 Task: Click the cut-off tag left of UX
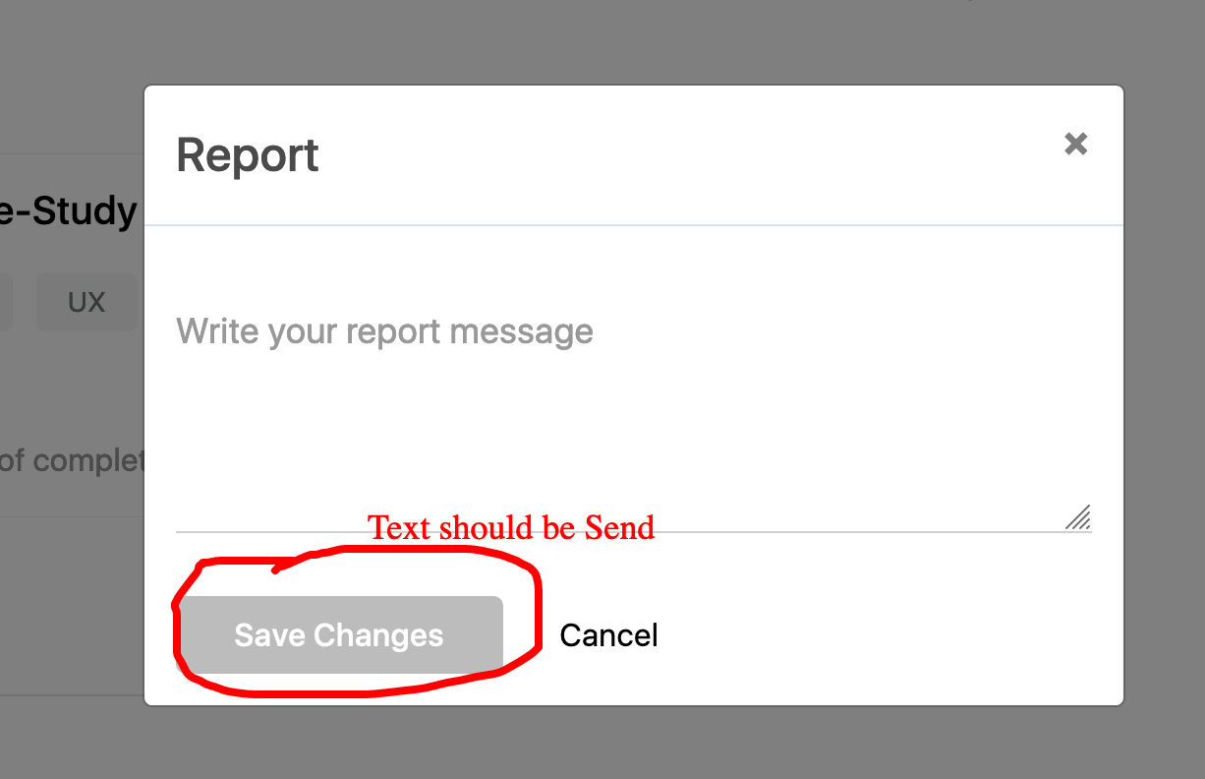click(5, 302)
